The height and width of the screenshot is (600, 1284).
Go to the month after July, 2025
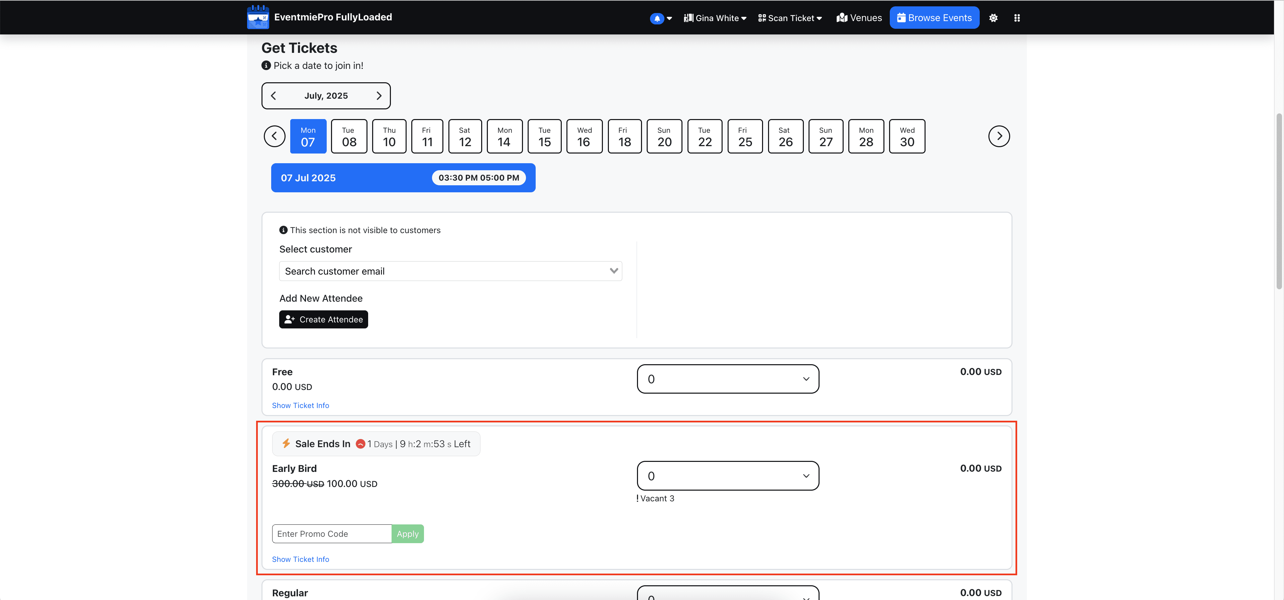tap(379, 96)
